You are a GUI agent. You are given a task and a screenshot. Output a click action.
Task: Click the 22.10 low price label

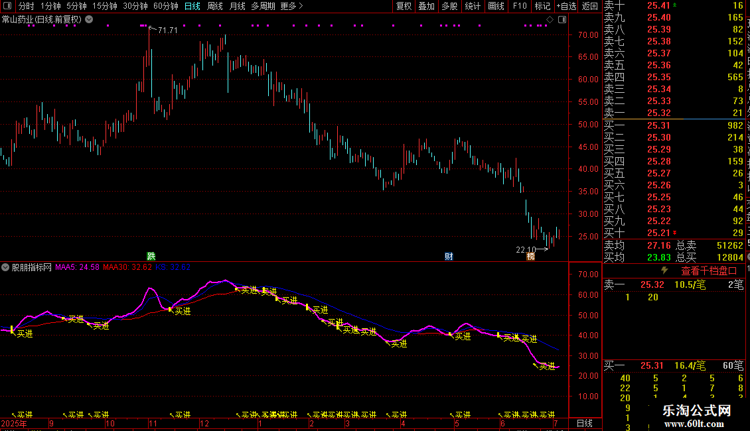coord(526,249)
